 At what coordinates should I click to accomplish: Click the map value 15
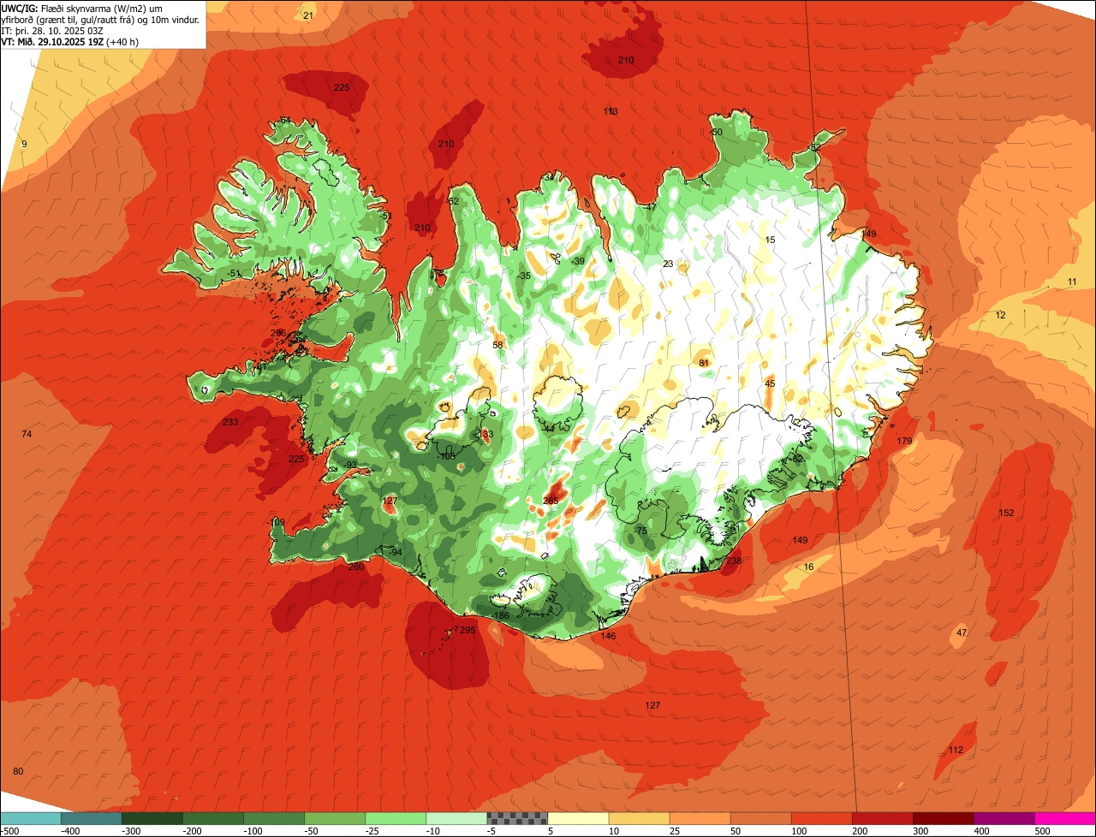770,240
